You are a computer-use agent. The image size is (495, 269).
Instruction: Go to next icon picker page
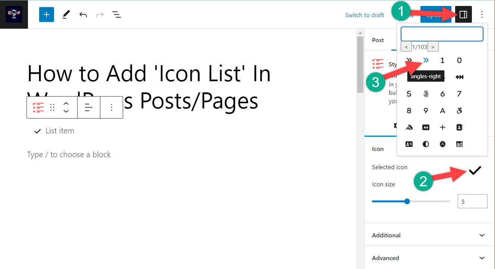click(433, 47)
